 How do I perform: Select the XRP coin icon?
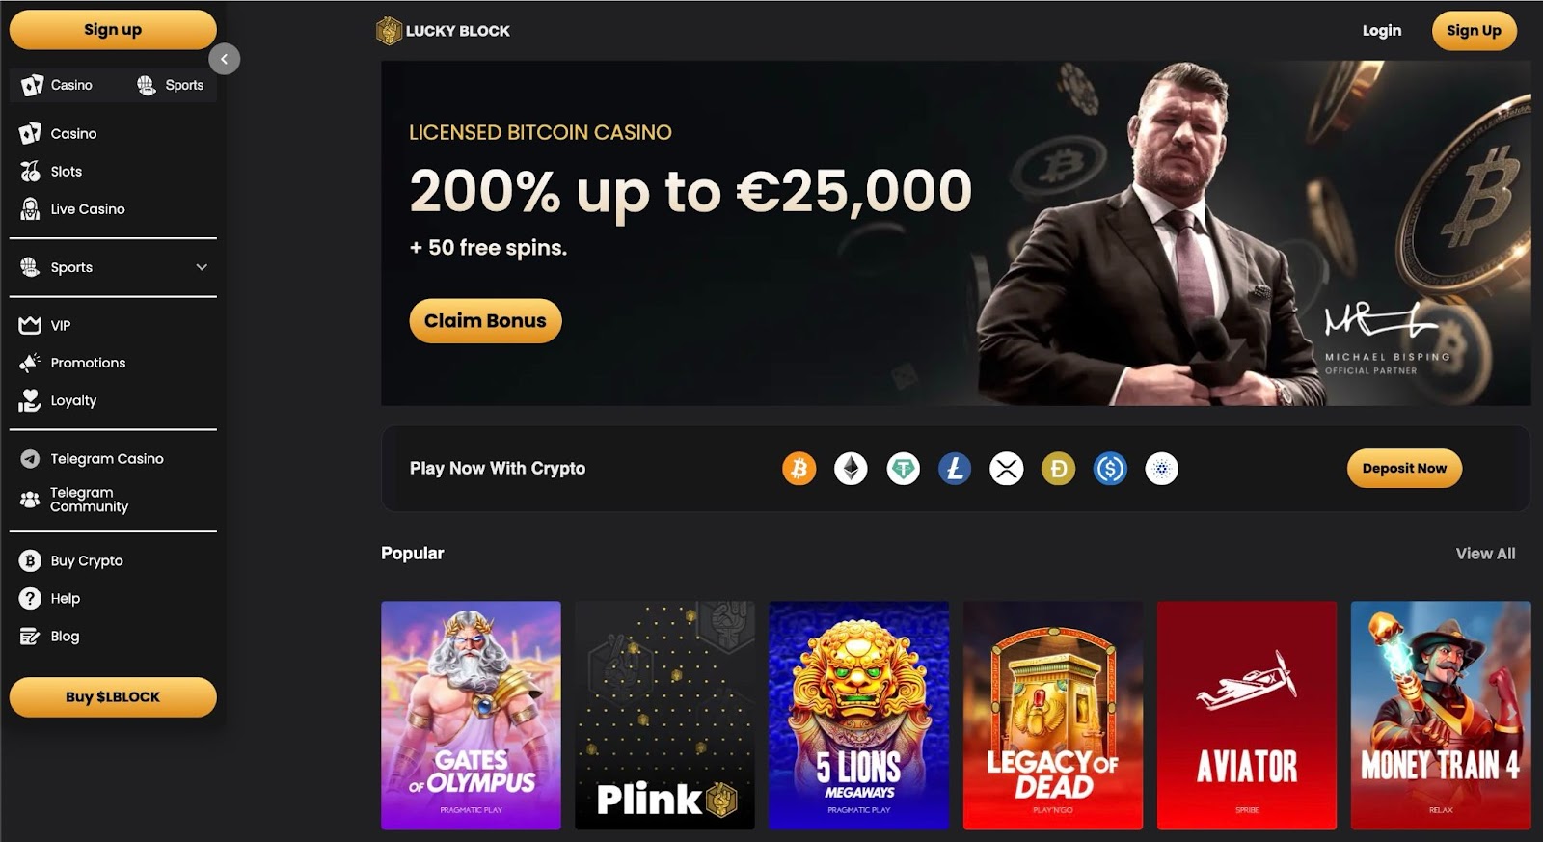click(1007, 469)
